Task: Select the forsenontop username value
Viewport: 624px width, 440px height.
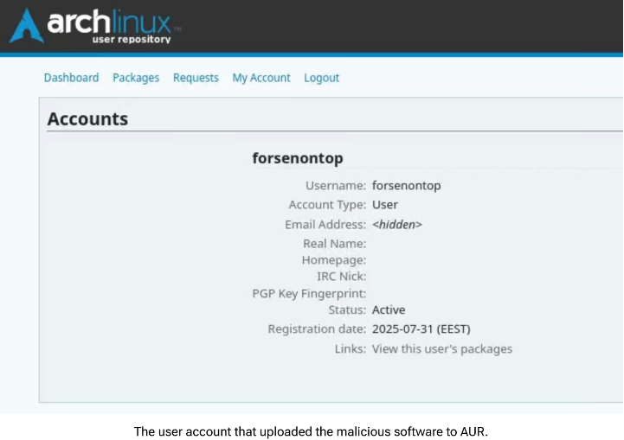Action: (406, 186)
